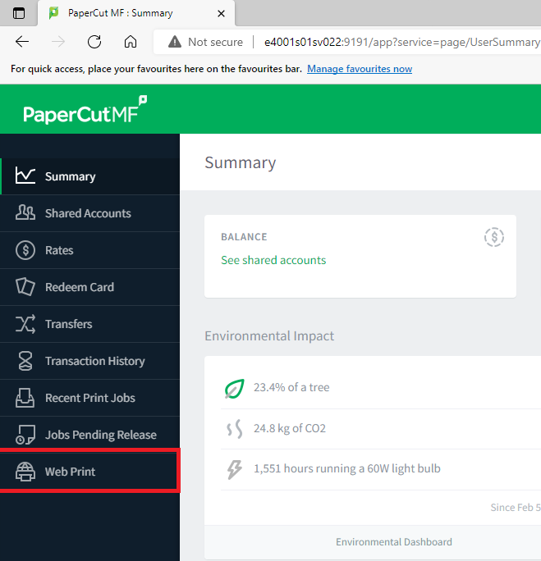Go to browser home icon
Screen dimensions: 541x561
[x=131, y=42]
